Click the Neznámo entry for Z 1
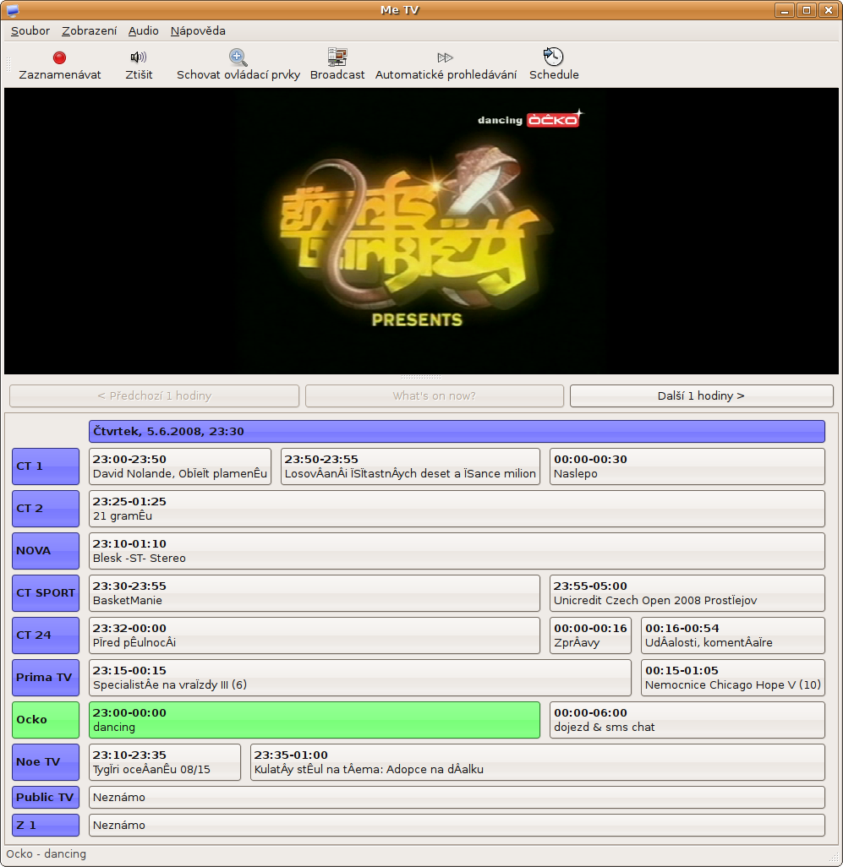 point(457,825)
